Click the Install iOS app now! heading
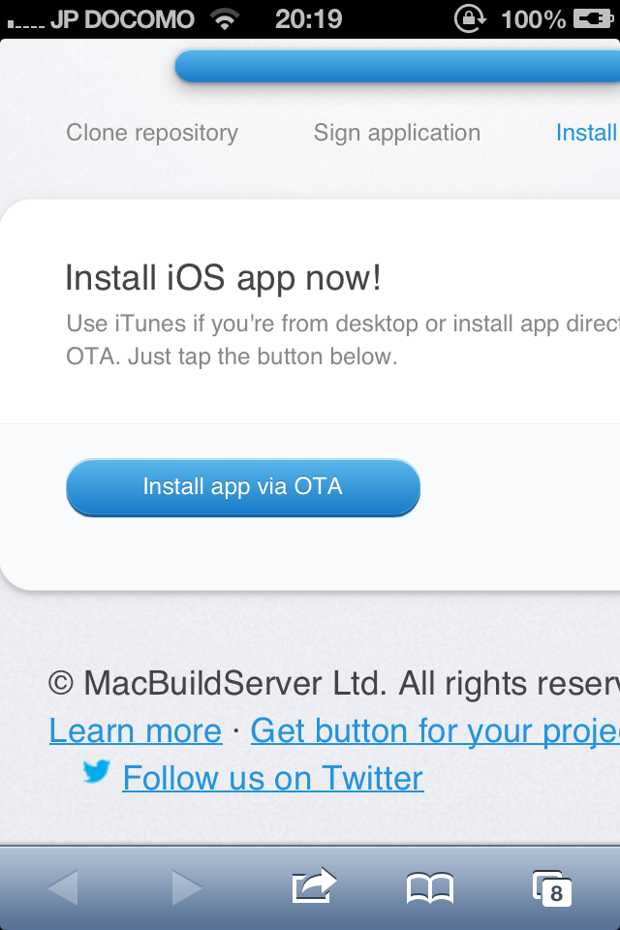The height and width of the screenshot is (930, 620). tap(223, 278)
